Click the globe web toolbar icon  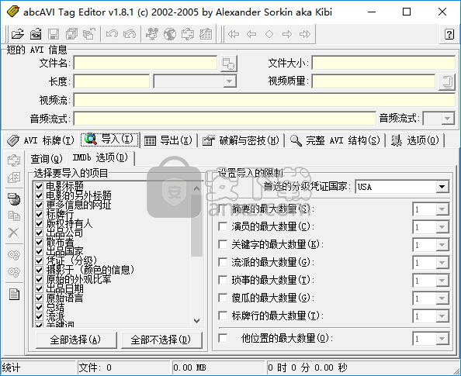pos(170,34)
